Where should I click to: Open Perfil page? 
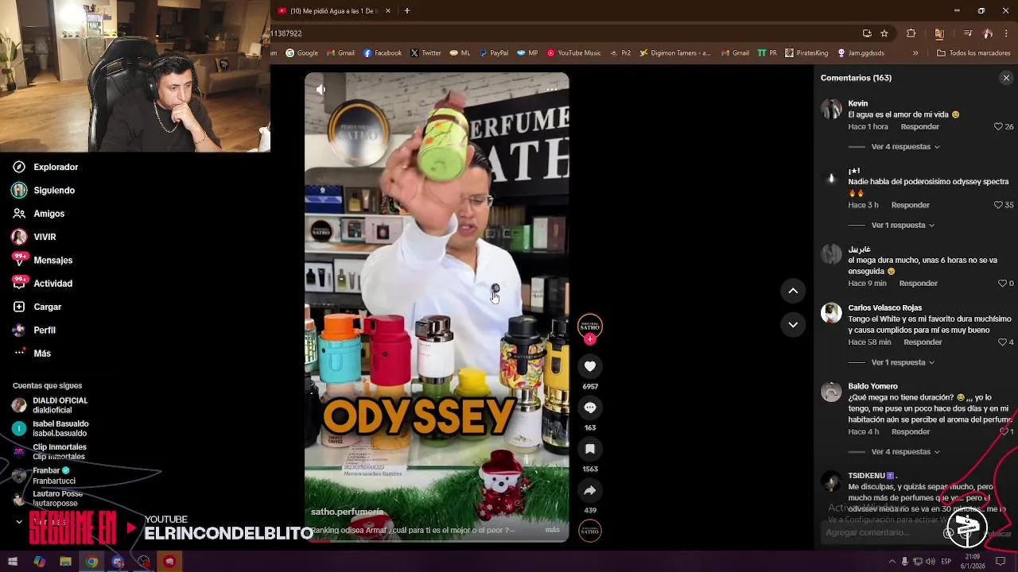[33, 330]
